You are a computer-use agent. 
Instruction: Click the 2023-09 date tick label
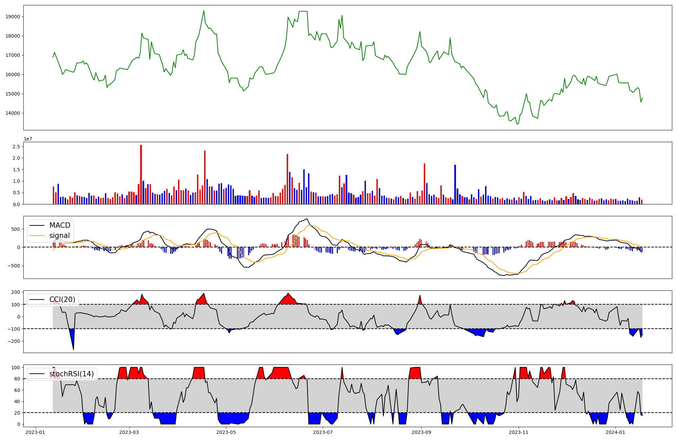[421, 432]
